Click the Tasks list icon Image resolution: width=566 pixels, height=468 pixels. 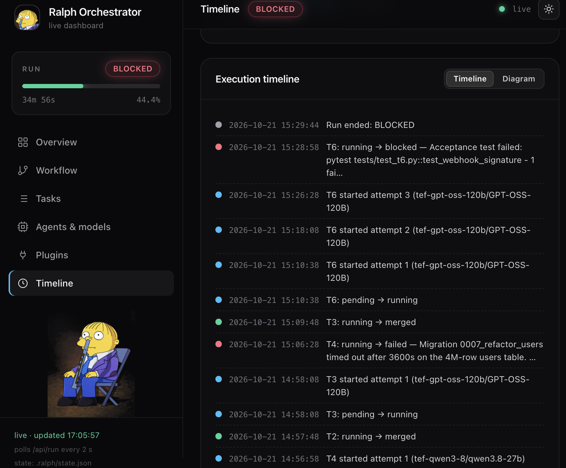coord(24,199)
